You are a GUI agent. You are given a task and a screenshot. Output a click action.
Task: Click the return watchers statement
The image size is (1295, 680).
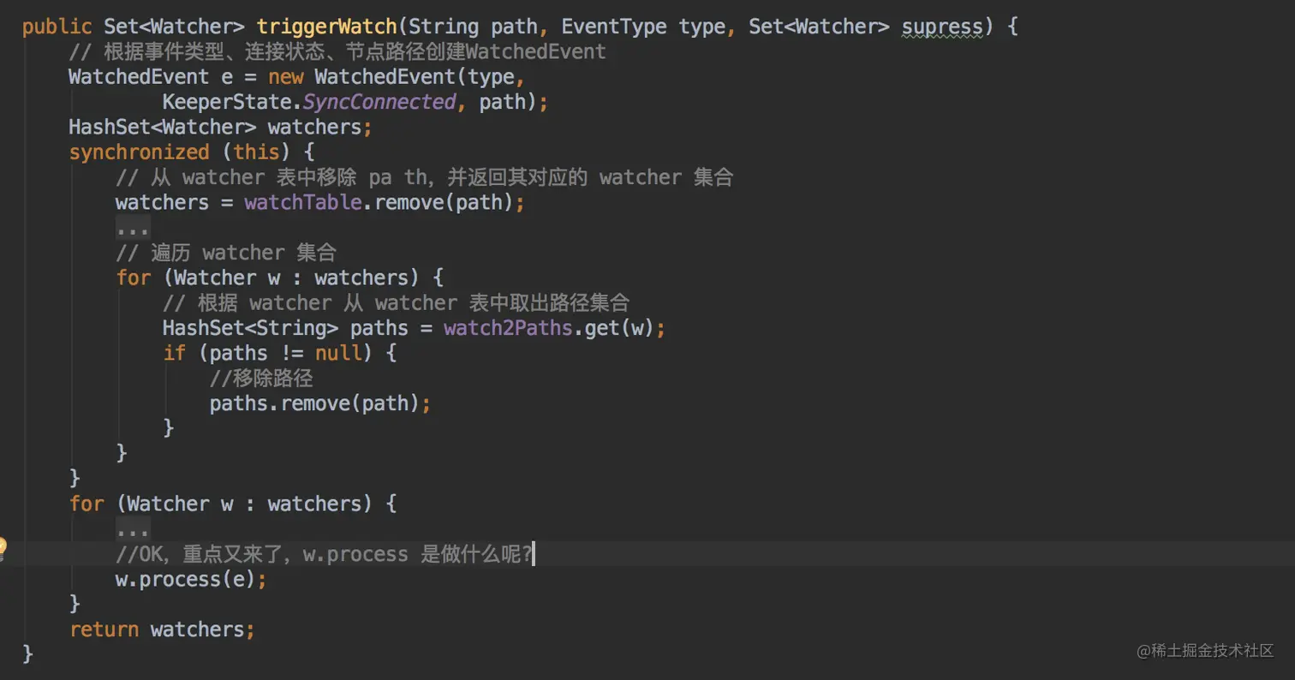point(162,629)
